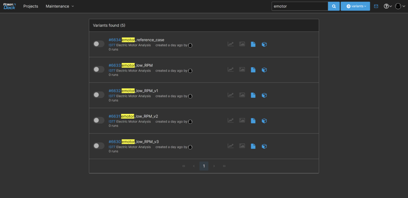This screenshot has height=198, width=408.
Task: Open 3D cube icon for emotor_low_RPM_v3
Action: coord(264,146)
